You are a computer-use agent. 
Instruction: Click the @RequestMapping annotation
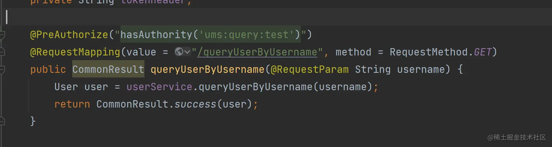[x=75, y=52]
